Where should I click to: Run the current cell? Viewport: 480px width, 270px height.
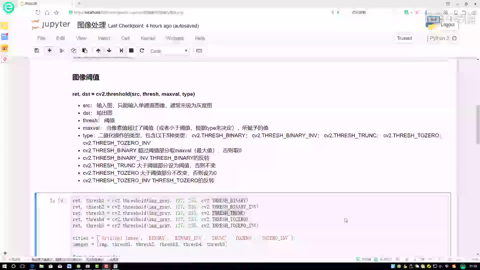pos(121,50)
